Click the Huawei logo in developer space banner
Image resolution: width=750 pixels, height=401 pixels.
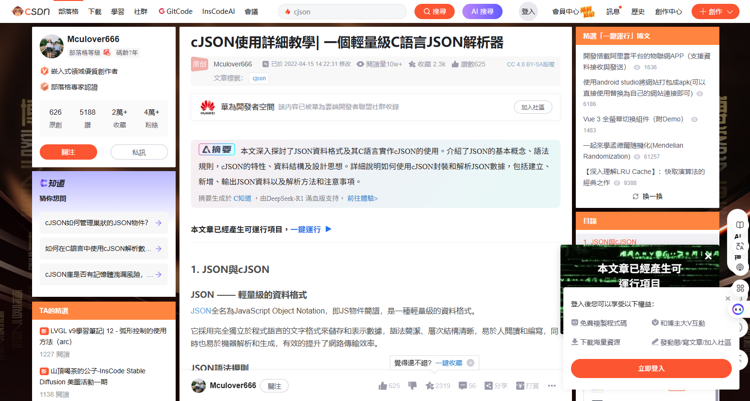[208, 107]
